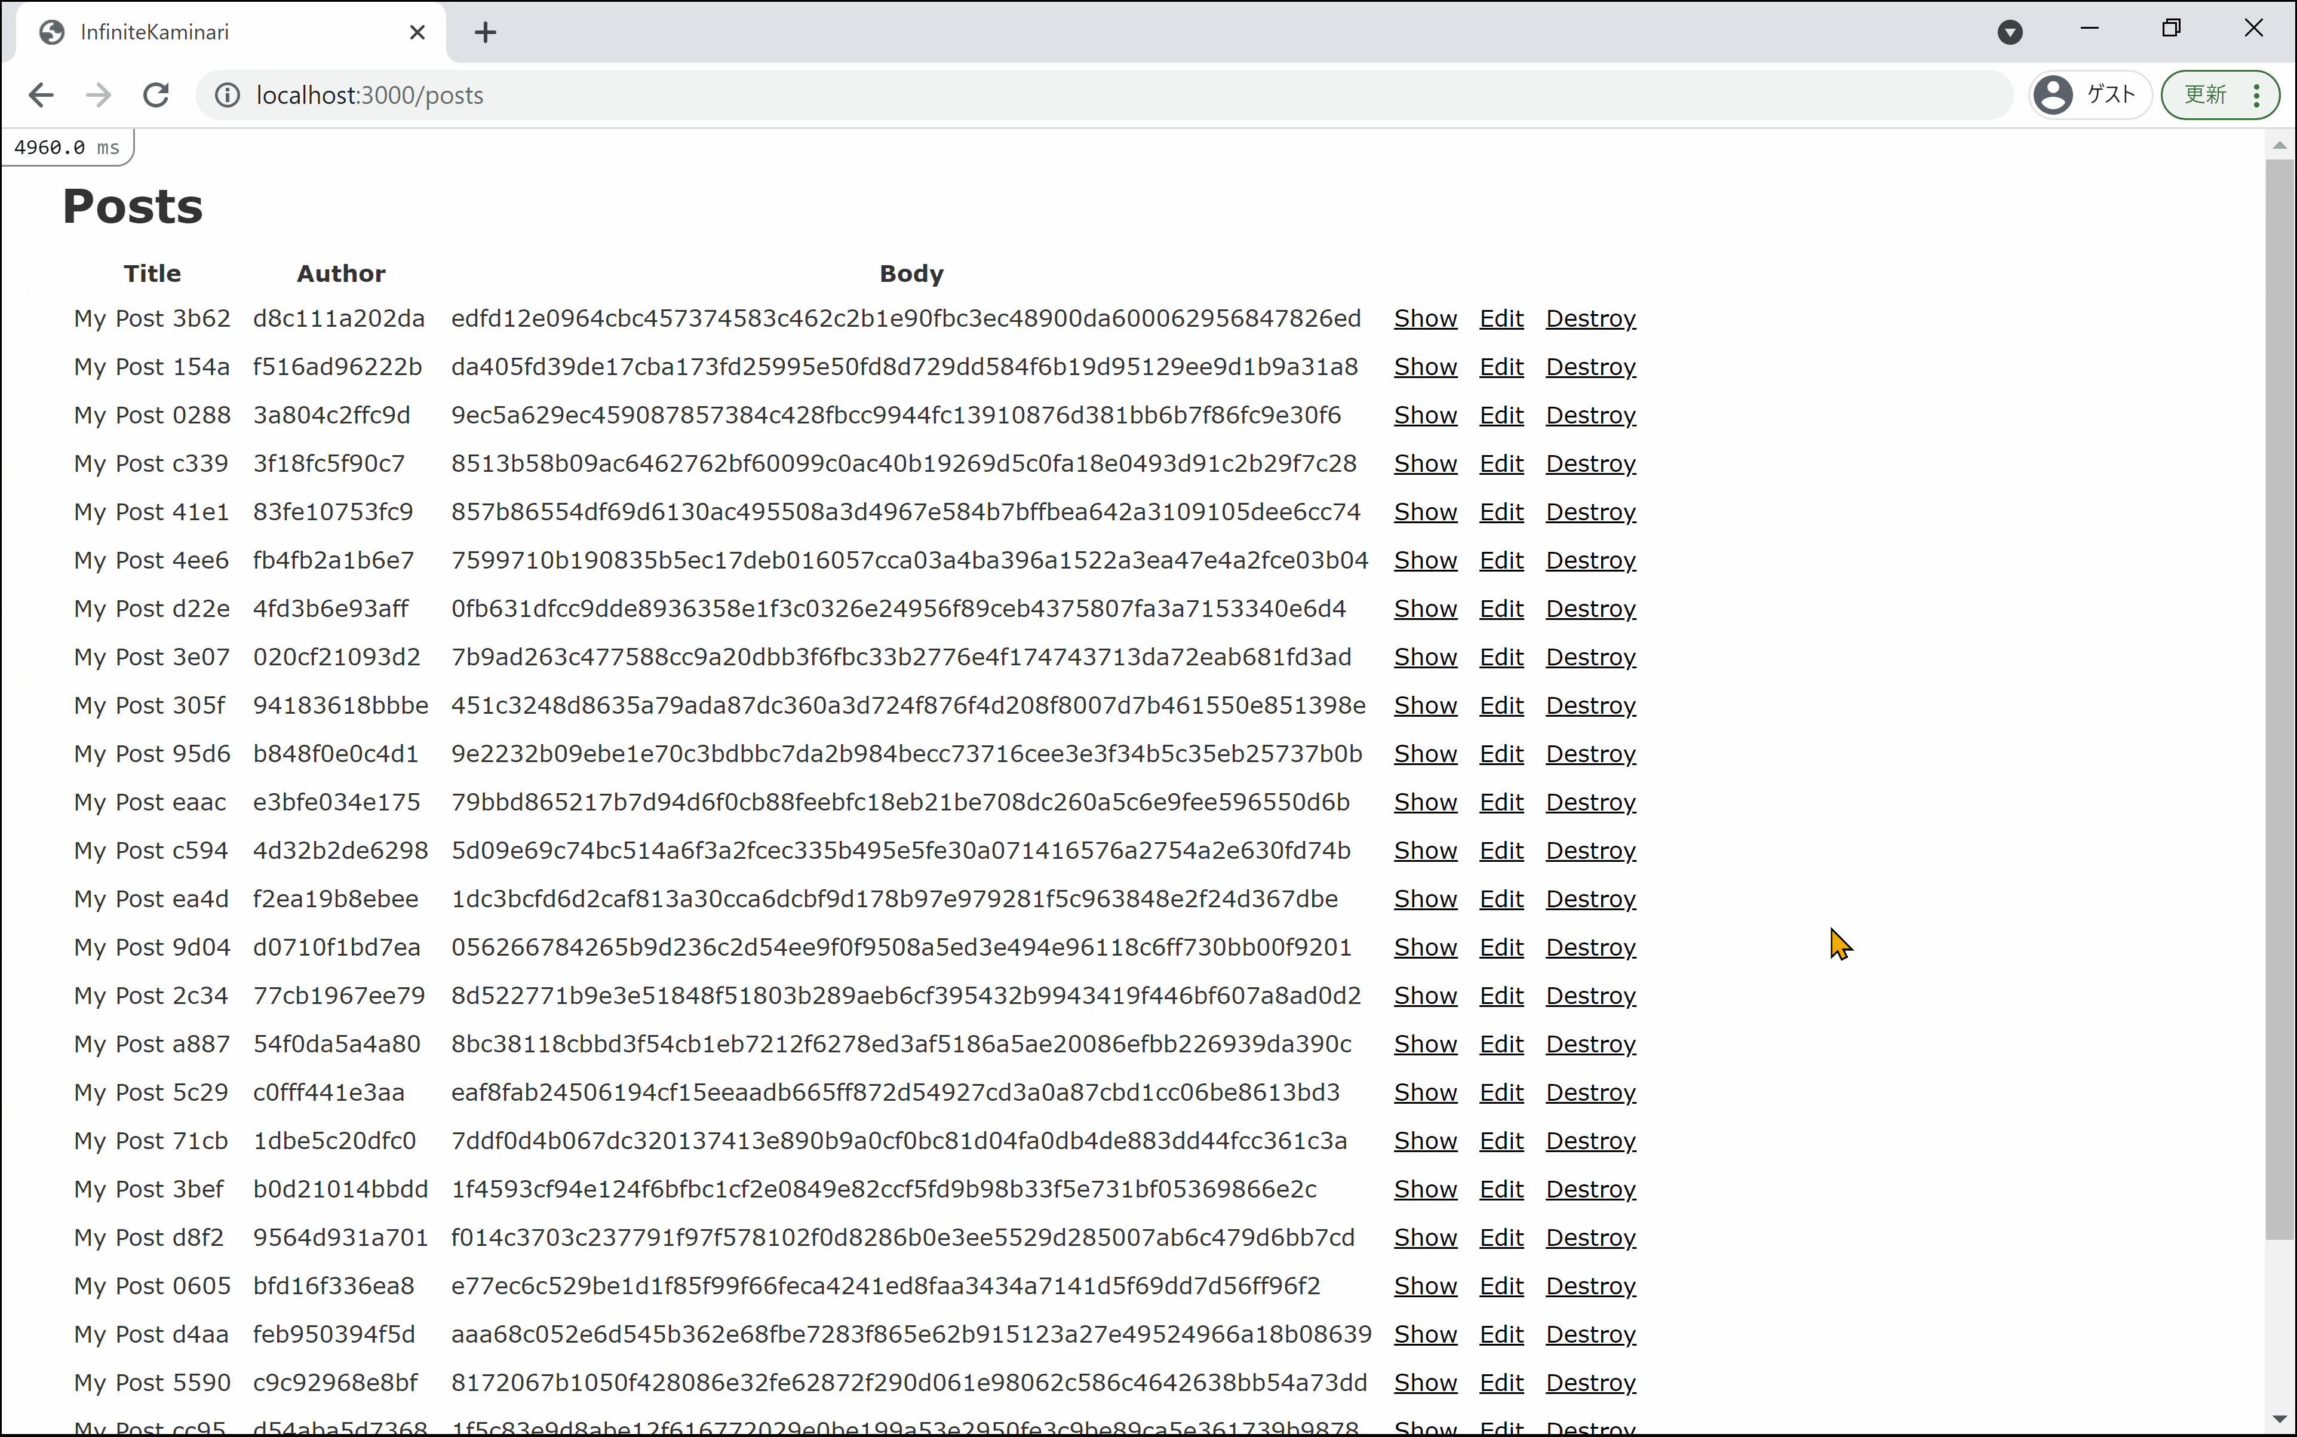This screenshot has width=2297, height=1437.
Task: Click the site information icon
Action: 227,95
